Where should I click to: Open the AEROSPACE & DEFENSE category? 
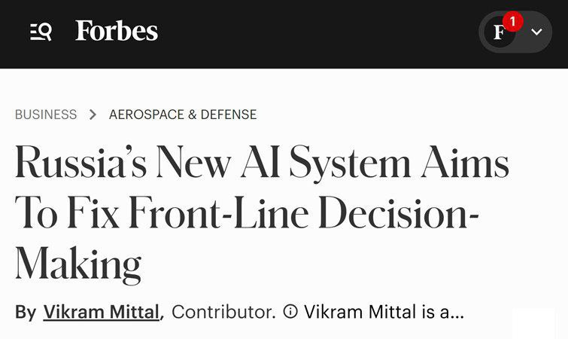click(183, 115)
